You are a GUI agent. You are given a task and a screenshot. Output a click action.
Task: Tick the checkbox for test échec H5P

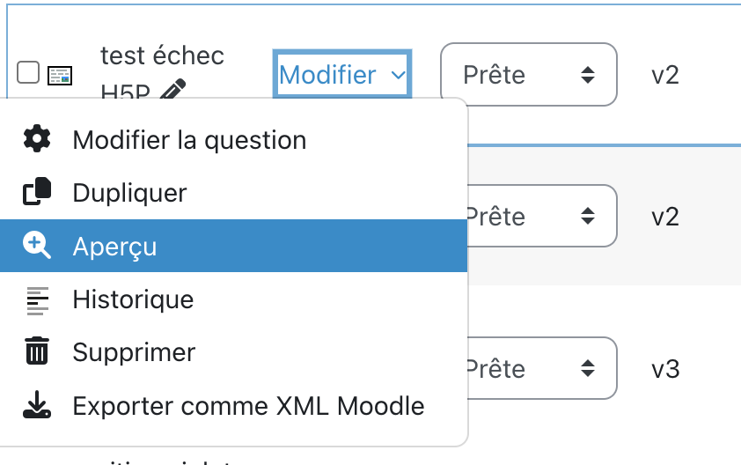pos(28,72)
